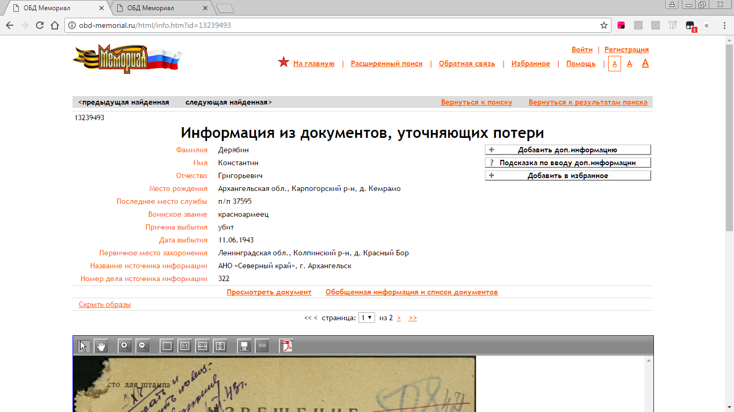Expand Добавить в избранное

point(568,175)
